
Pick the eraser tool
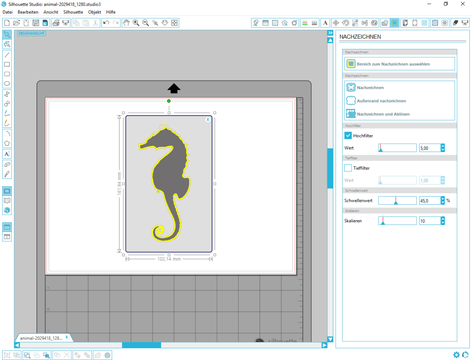(7, 164)
